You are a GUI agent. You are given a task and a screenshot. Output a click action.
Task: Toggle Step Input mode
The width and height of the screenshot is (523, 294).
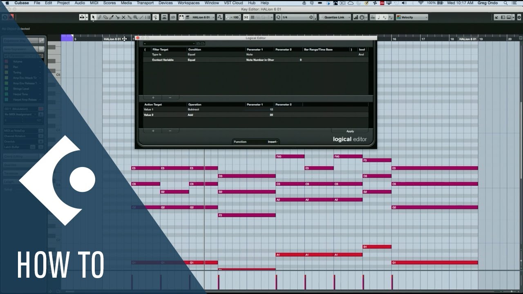coord(356,17)
